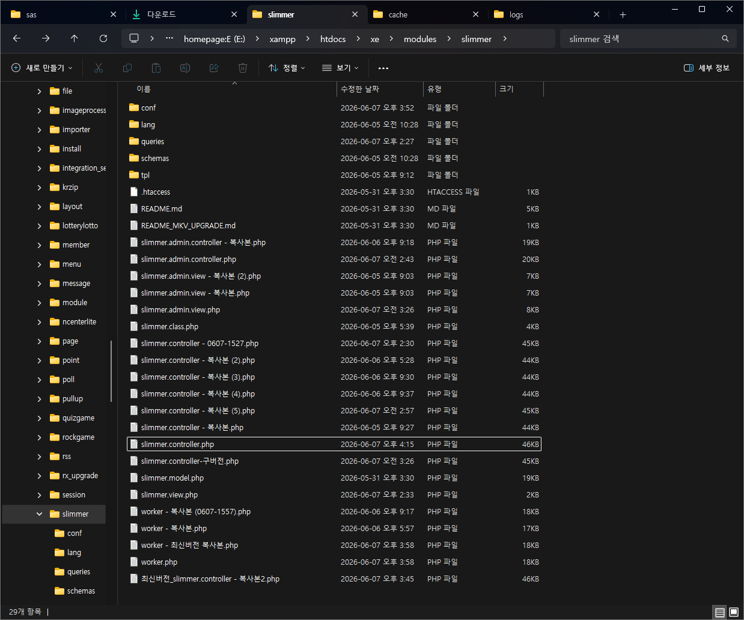
Task: Refresh the current folder view
Action: [x=103, y=38]
